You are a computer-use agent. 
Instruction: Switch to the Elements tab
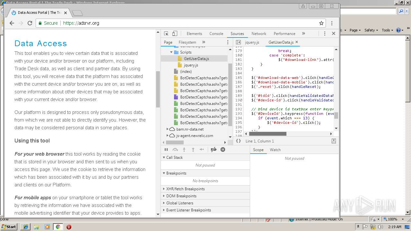click(x=194, y=33)
